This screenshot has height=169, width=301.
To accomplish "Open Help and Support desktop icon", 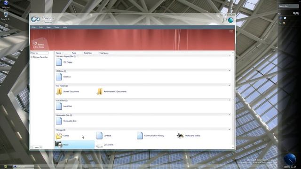I will [x=6, y=5].
